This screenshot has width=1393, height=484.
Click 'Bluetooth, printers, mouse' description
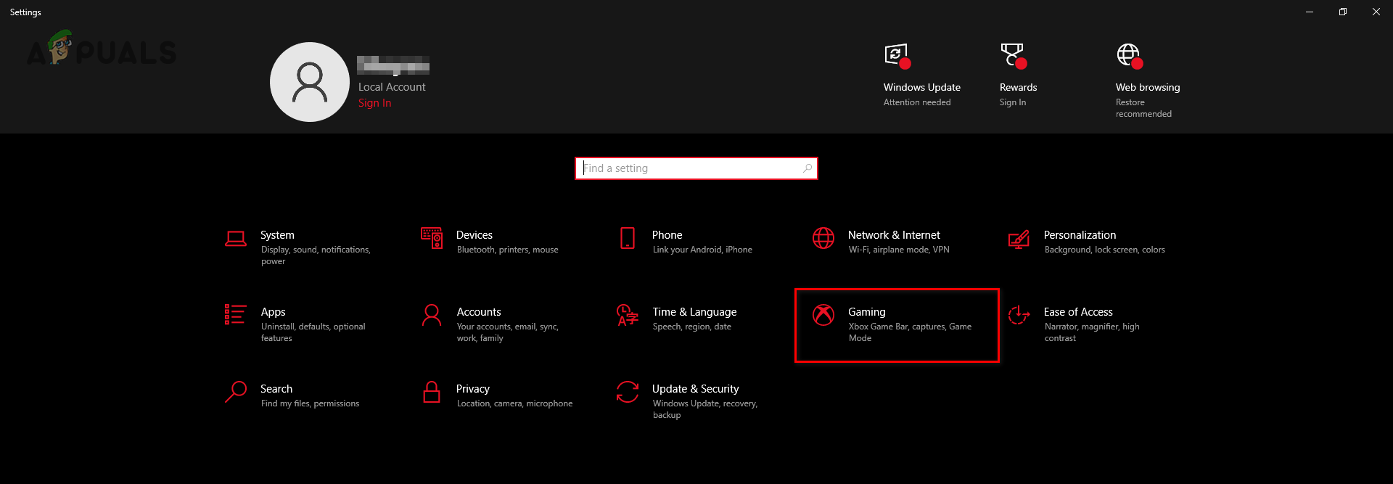point(508,250)
